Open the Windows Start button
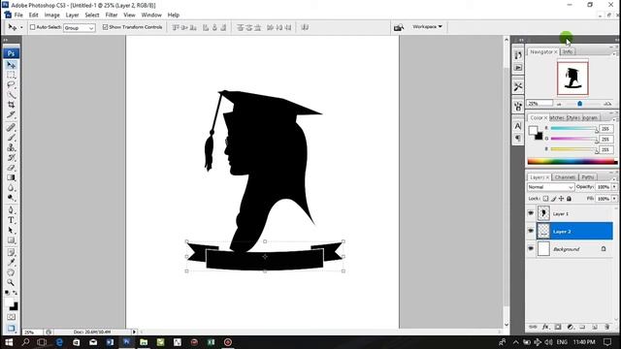621x349 pixels. tap(9, 342)
